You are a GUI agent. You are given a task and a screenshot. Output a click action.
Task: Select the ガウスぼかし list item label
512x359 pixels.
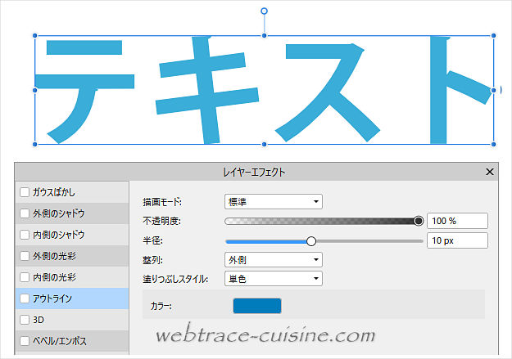coord(52,192)
